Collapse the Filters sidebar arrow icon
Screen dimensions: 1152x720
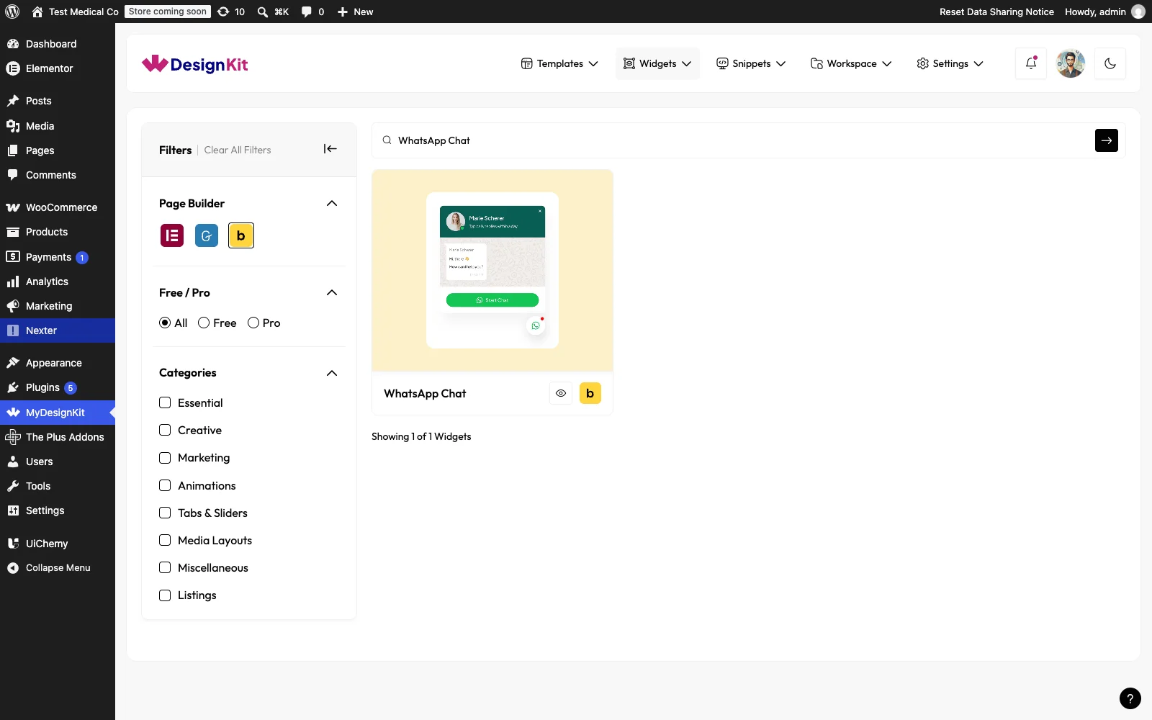tap(330, 149)
